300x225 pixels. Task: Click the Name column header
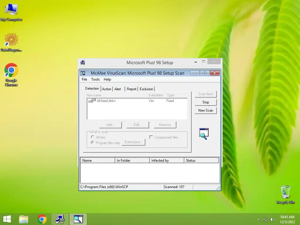(x=98, y=160)
